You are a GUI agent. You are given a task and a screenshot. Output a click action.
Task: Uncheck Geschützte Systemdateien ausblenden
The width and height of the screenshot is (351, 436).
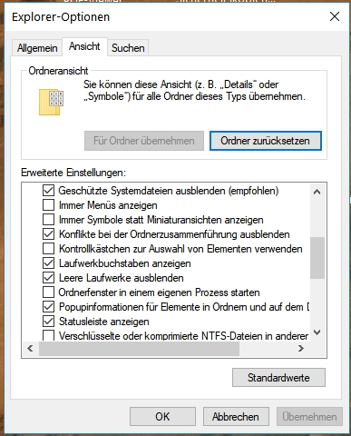(x=48, y=191)
